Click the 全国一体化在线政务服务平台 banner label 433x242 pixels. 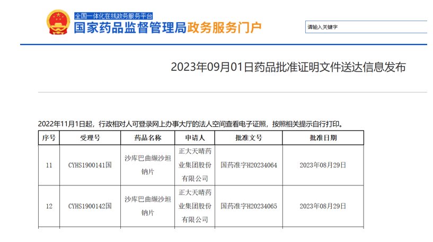coord(113,16)
